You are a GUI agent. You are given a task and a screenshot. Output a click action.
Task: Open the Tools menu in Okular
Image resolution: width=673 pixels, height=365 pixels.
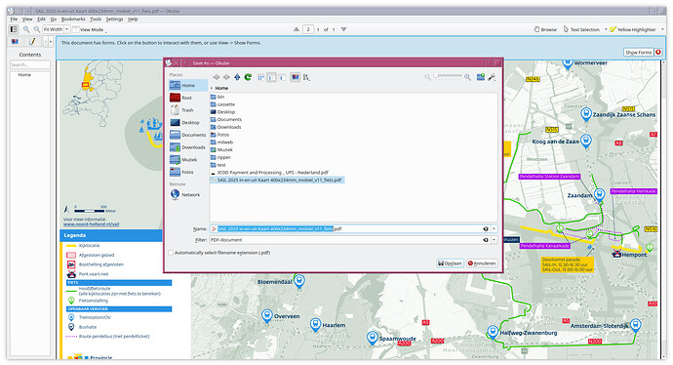(96, 20)
